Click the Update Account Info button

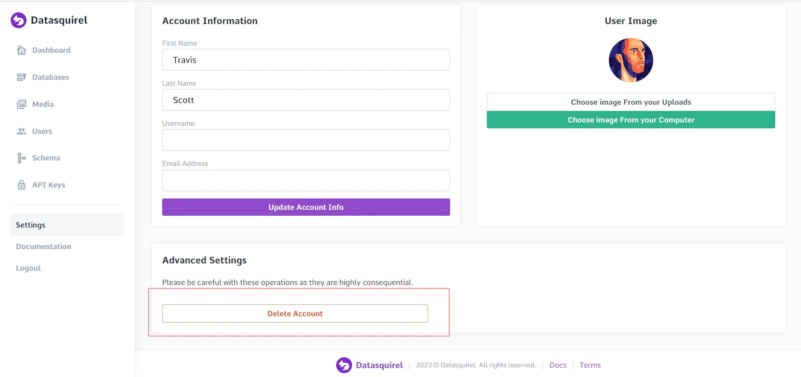[x=306, y=207]
